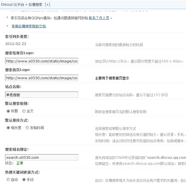Click the 索引同步进度 heading
186x183 pixels.
(x=17, y=36)
